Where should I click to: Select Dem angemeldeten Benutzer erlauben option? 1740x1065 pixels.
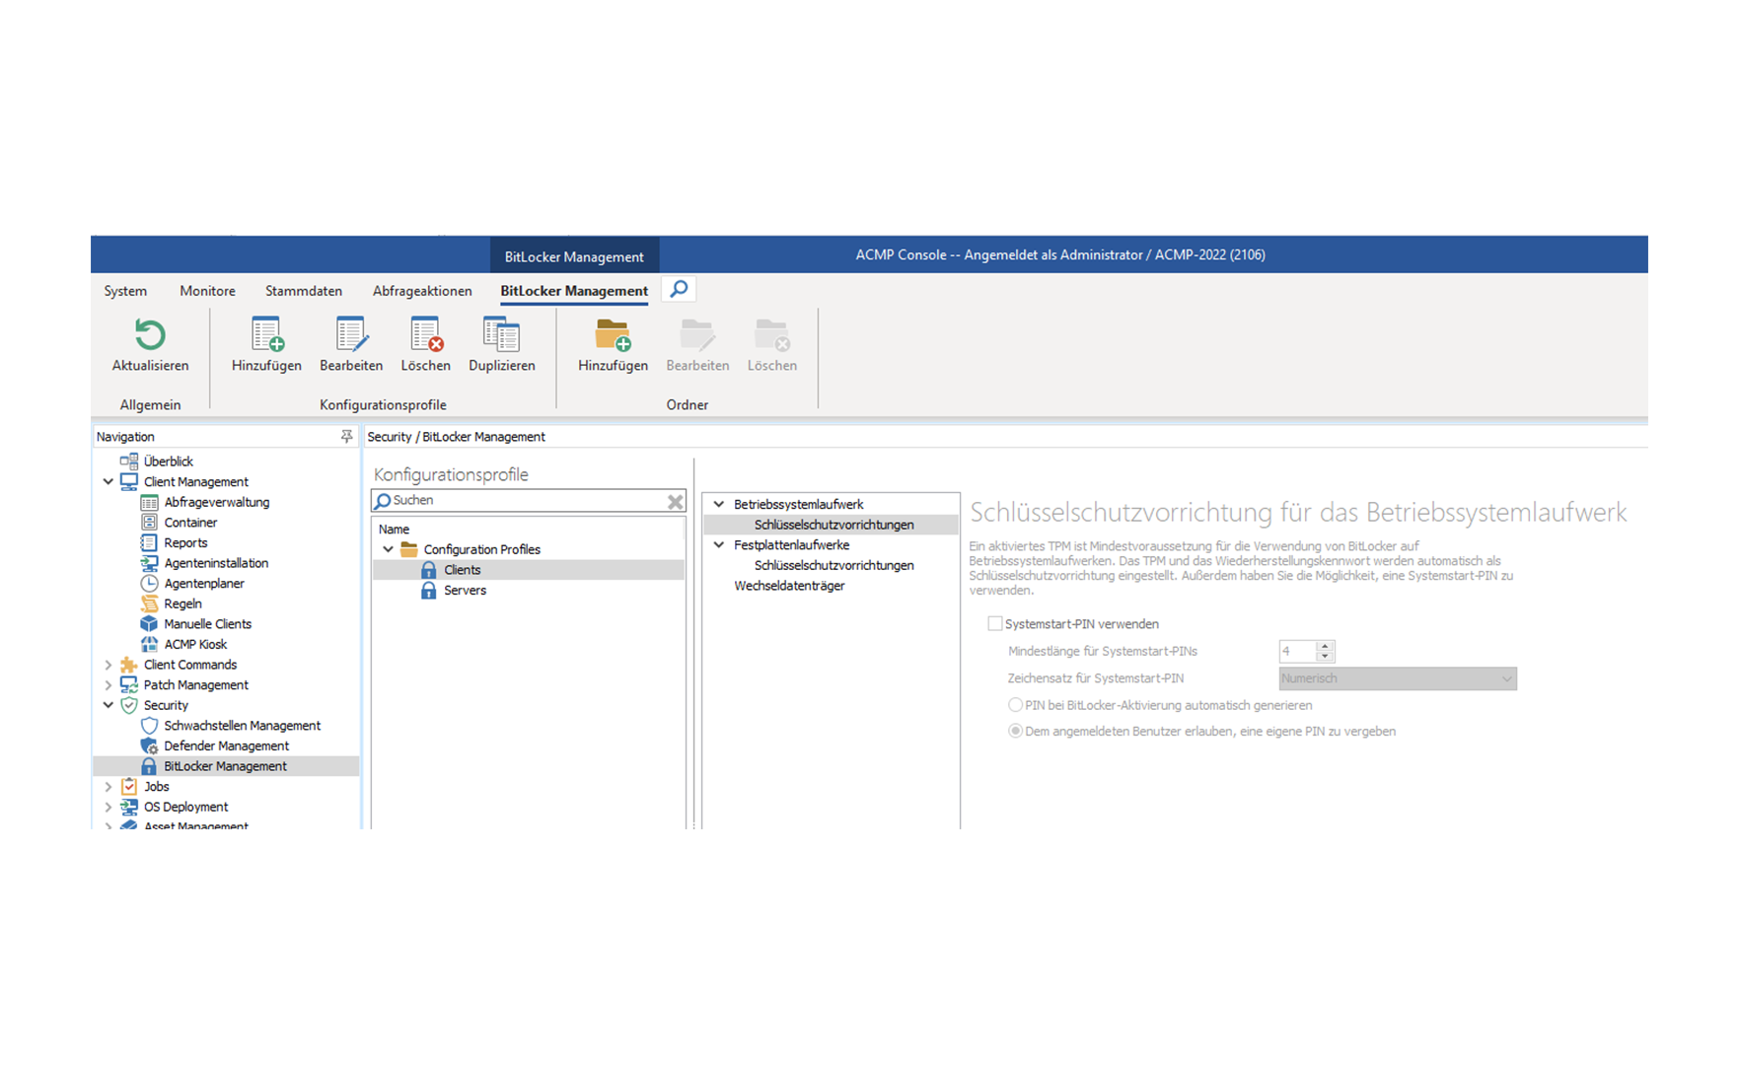pyautogui.click(x=1015, y=732)
